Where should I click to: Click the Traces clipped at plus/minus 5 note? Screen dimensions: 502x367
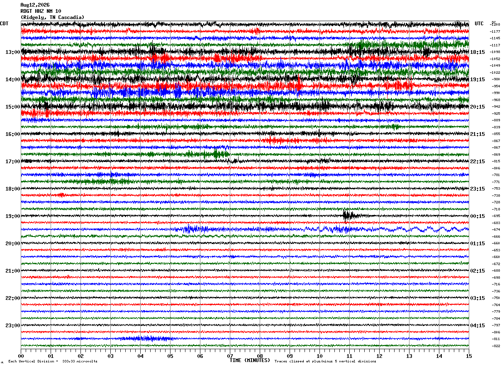pyautogui.click(x=325, y=362)
